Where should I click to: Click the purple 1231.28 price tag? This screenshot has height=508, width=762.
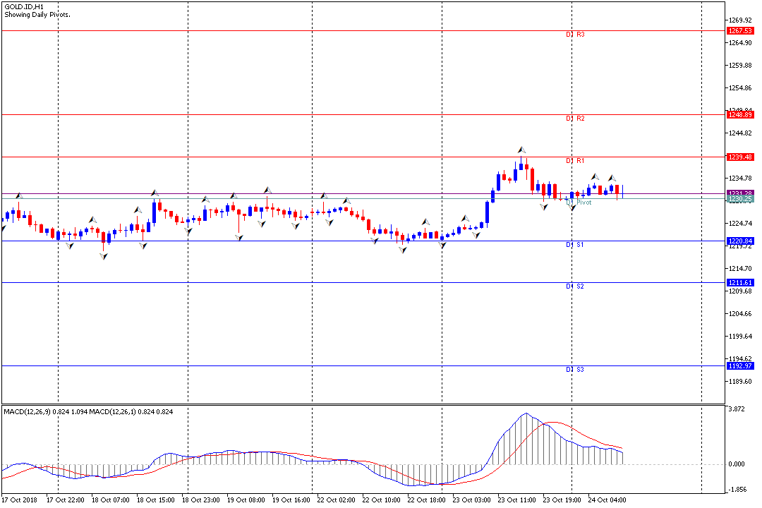tap(740, 193)
